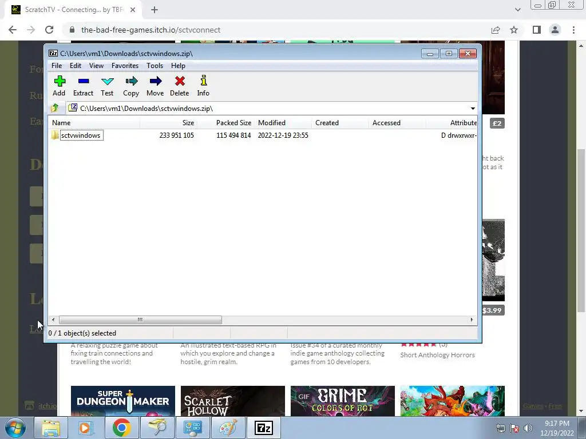Screen dimensions: 586x439
Task: Open Windows Media Player from taskbar
Action: pyautogui.click(x=86, y=428)
